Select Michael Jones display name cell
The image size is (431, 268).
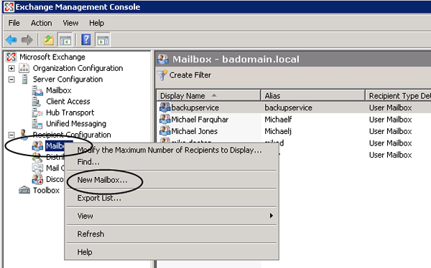(x=195, y=131)
